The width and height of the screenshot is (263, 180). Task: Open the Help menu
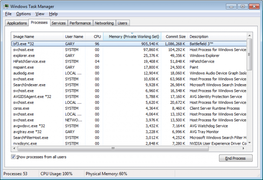(x=53, y=14)
